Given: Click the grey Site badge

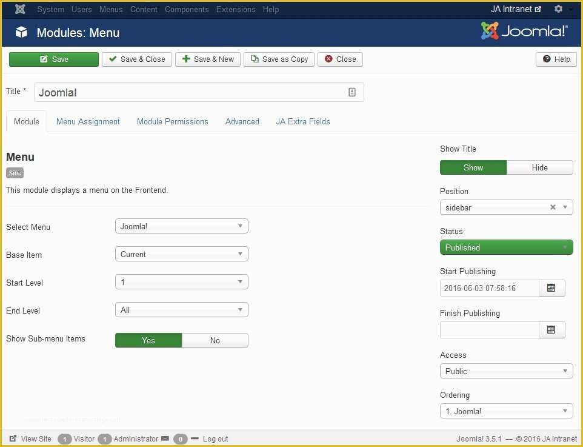Looking at the screenshot, I should (x=15, y=173).
